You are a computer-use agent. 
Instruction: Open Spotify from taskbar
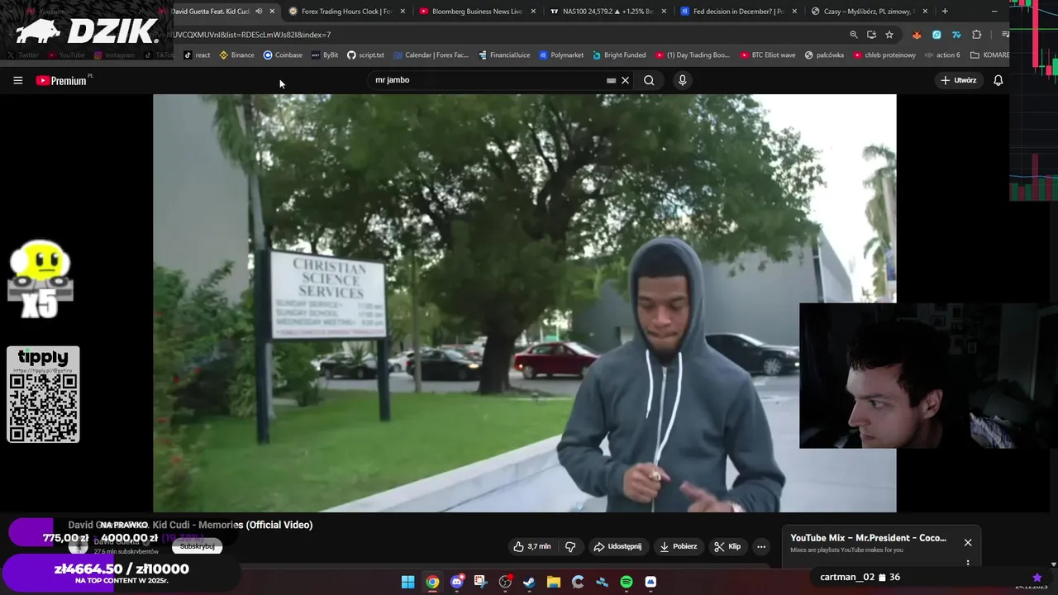(627, 582)
